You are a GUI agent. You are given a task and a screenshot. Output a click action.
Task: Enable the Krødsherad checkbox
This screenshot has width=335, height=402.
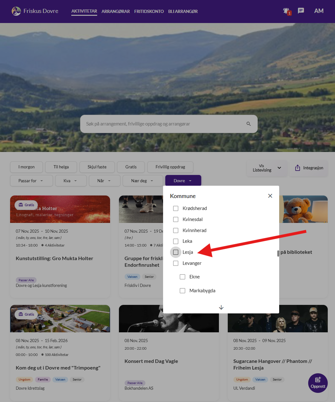176,208
